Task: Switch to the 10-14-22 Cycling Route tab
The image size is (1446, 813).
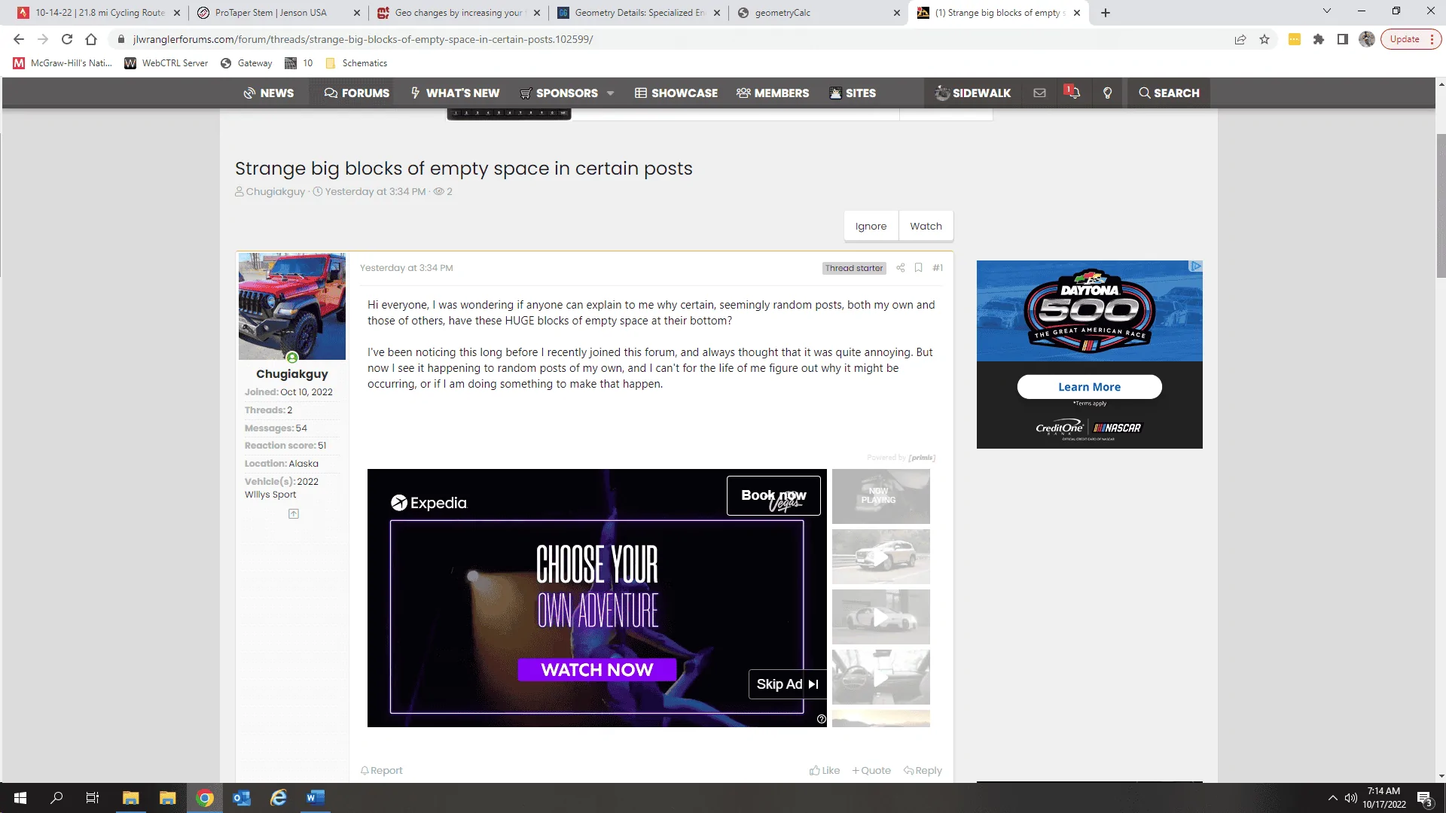Action: pyautogui.click(x=97, y=13)
